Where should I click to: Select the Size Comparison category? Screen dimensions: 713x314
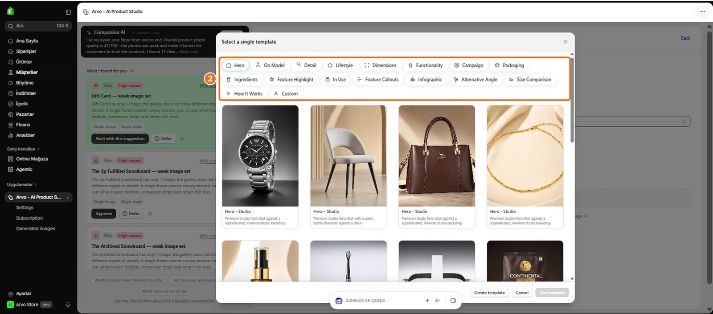tap(530, 80)
